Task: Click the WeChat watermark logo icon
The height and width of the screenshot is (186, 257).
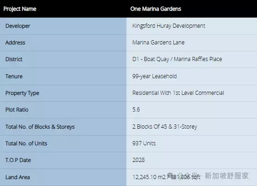Action: [x=171, y=176]
